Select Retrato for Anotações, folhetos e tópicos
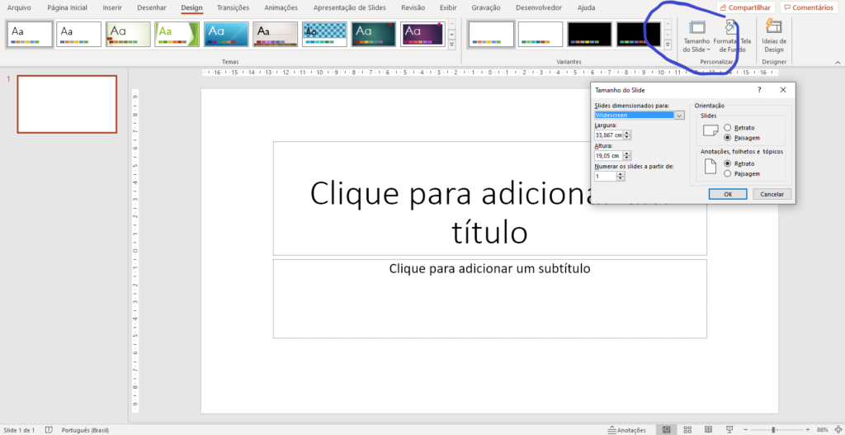This screenshot has height=435, width=845. coord(728,163)
